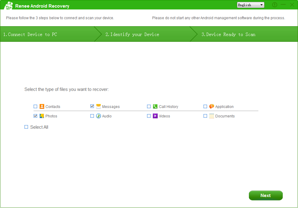Tick the Select All checkbox
298x208 pixels.
pyautogui.click(x=26, y=127)
